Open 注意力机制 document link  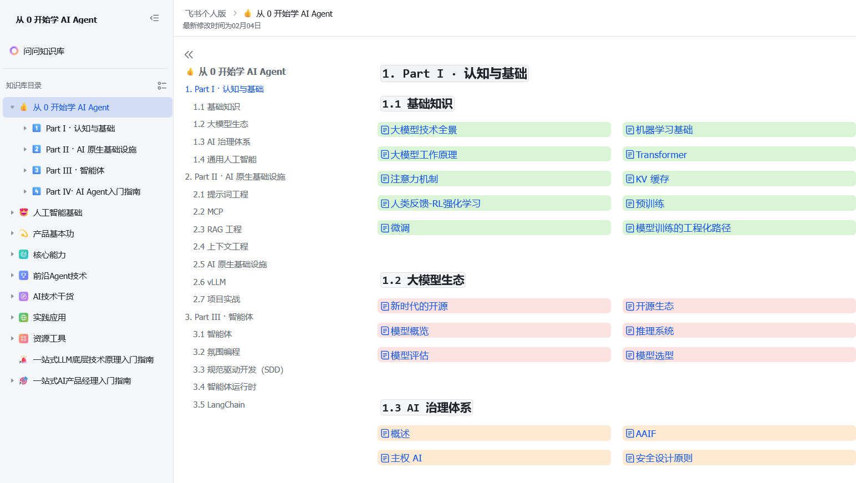pos(414,179)
